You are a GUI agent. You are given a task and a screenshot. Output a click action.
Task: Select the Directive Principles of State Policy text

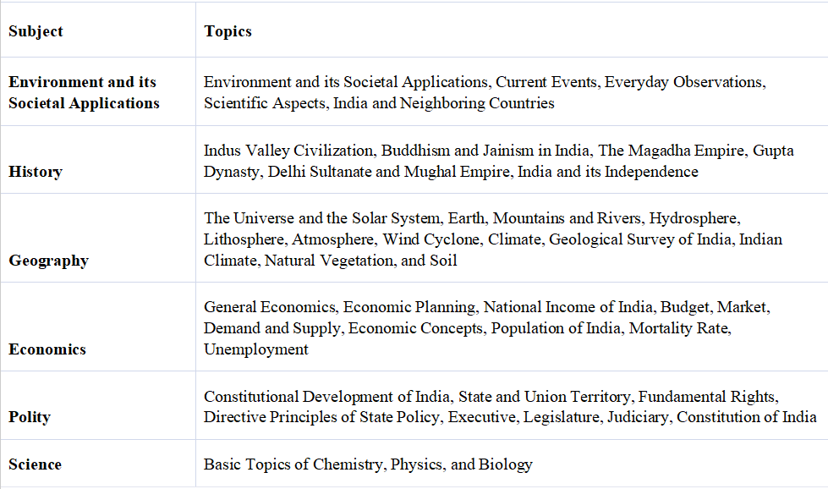321,416
